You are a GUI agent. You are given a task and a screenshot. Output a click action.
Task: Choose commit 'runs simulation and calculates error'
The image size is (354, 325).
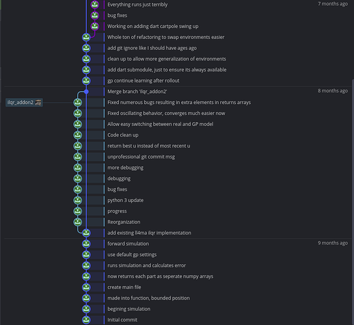click(x=147, y=265)
